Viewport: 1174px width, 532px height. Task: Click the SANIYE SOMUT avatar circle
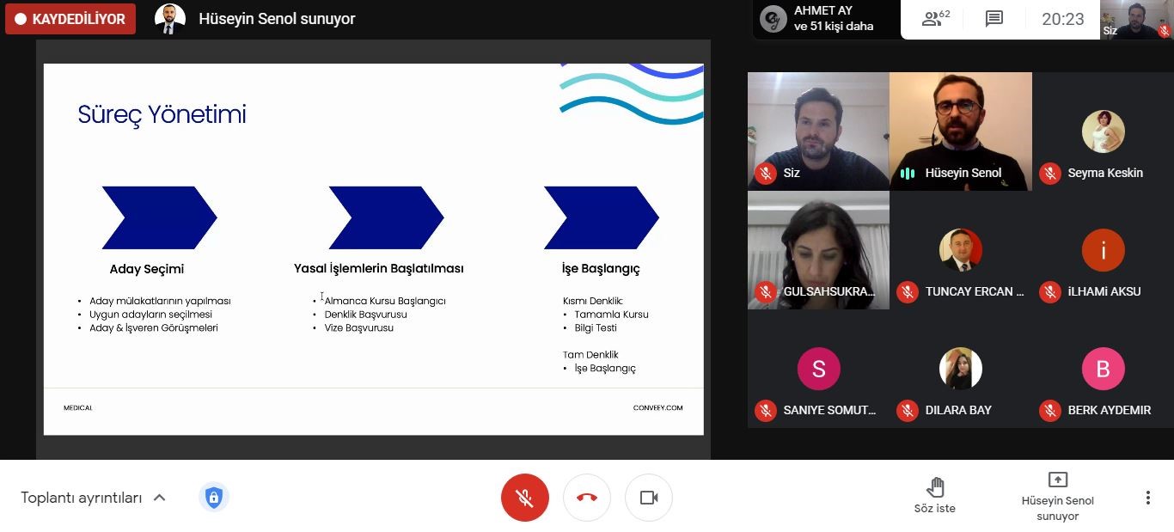818,369
